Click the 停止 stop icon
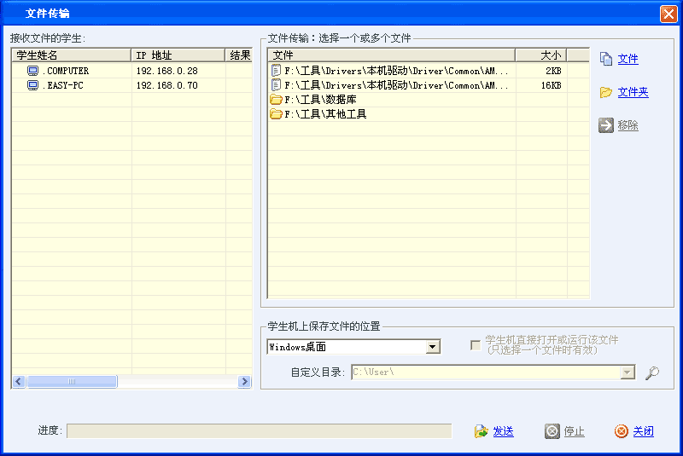The width and height of the screenshot is (683, 456). [x=552, y=431]
